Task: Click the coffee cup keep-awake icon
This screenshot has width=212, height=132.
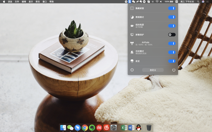Action: tap(132, 26)
